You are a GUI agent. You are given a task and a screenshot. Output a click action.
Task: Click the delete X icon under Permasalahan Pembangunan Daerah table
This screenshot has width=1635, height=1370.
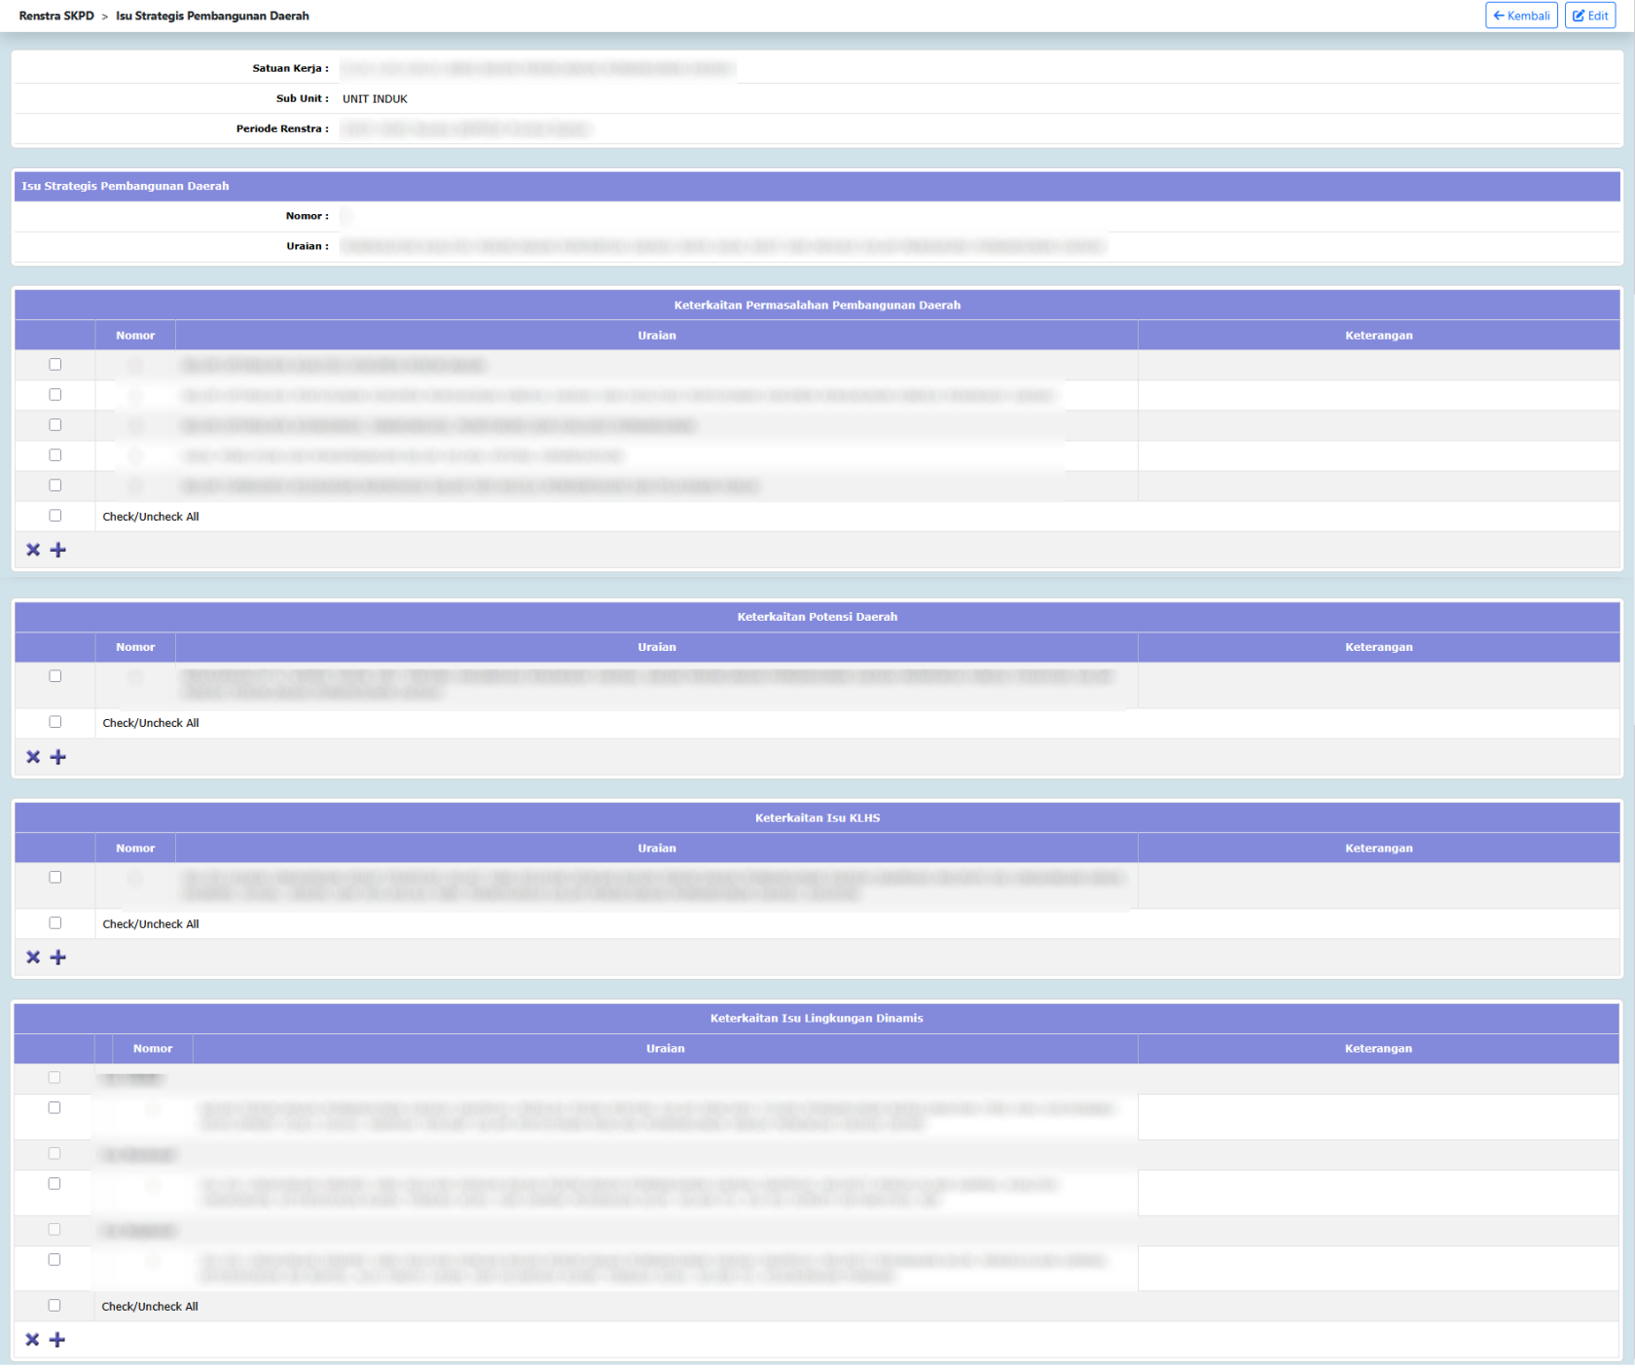[33, 550]
